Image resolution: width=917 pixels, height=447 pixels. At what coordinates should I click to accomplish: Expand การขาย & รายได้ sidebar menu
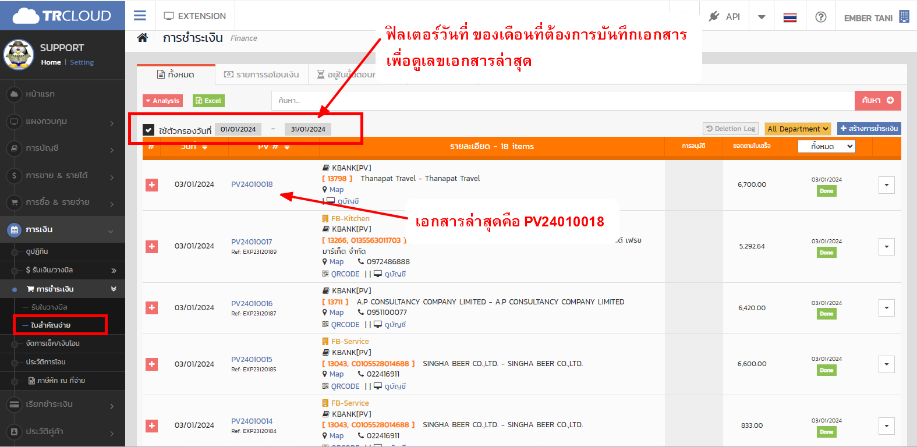(x=62, y=175)
